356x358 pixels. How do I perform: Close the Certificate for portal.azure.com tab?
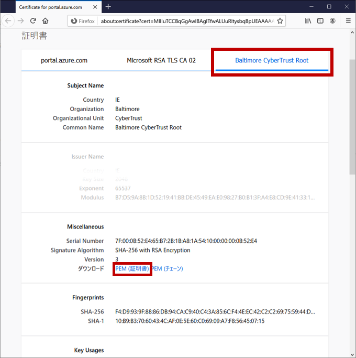click(95, 7)
